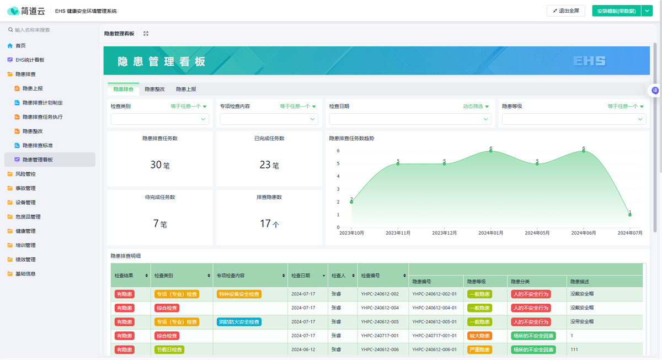Click the home icon for 首页
662x360 pixels.
10,46
